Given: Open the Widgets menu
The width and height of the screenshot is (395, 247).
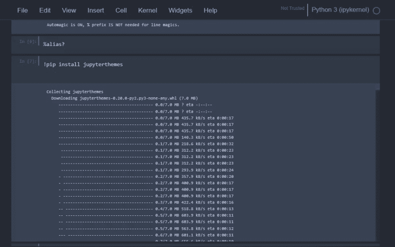Looking at the screenshot, I should coord(180,10).
